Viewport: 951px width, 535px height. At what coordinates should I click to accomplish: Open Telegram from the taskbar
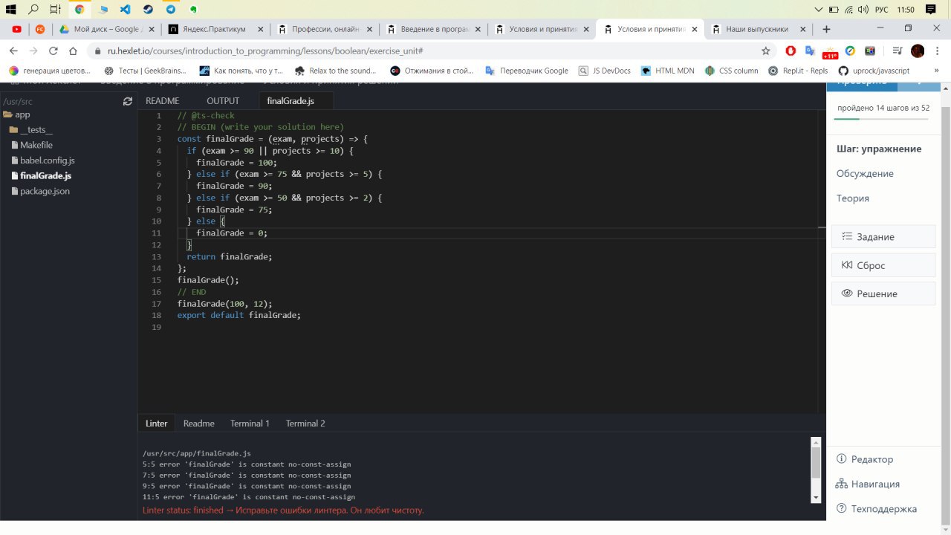click(x=171, y=10)
